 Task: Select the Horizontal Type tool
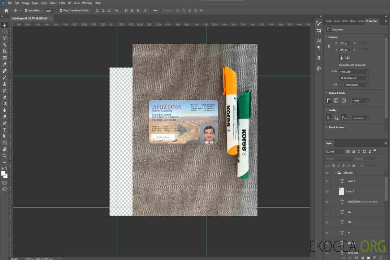point(5,130)
